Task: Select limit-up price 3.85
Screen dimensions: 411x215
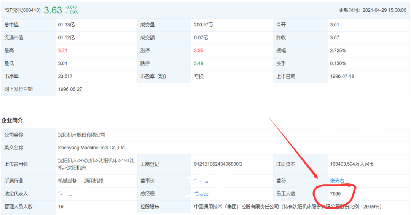Action: point(198,50)
